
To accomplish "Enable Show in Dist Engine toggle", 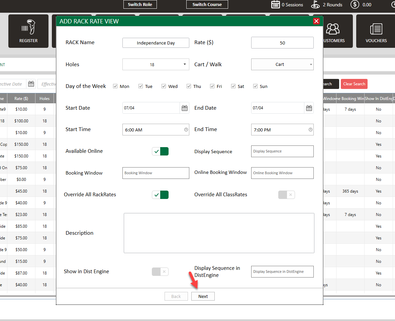I will (x=160, y=272).
